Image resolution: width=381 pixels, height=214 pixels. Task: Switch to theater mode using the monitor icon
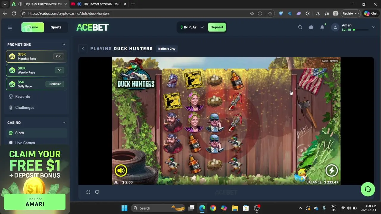[97, 192]
